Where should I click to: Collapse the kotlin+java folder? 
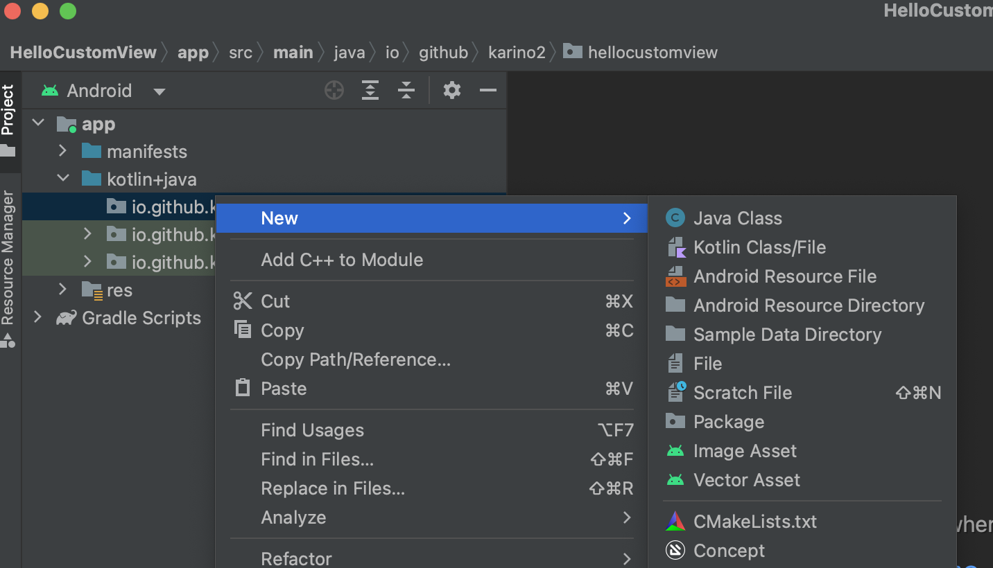[63, 178]
